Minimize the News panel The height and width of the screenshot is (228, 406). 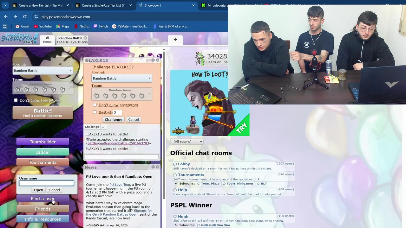tap(153, 167)
